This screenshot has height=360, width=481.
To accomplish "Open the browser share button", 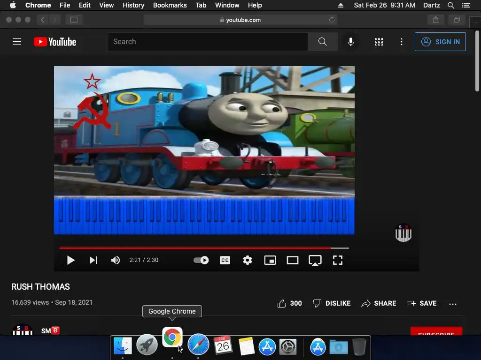I will [x=435, y=20].
